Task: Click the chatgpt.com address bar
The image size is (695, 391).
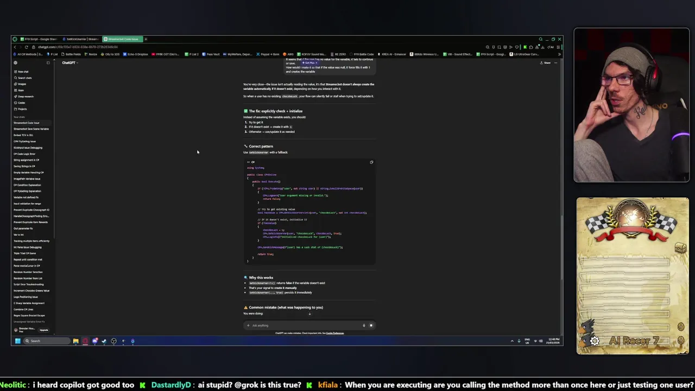Action: (78, 47)
